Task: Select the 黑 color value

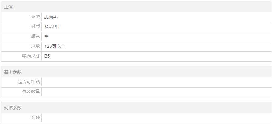Action: (x=47, y=37)
